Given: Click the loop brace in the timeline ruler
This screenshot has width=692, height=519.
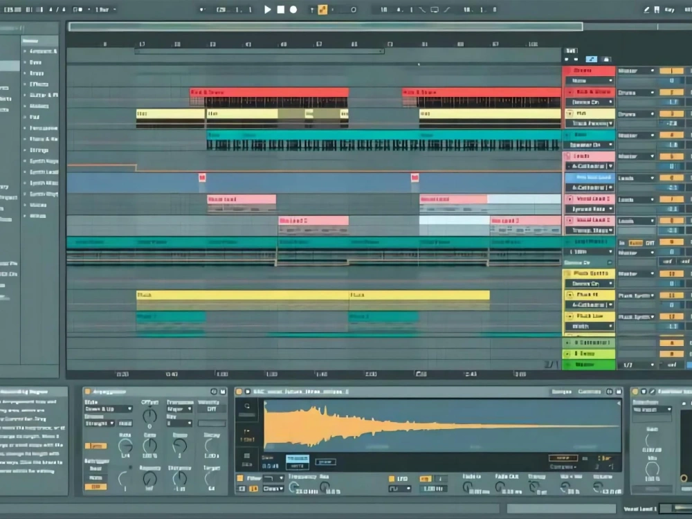Looking at the screenshot, I should point(259,52).
